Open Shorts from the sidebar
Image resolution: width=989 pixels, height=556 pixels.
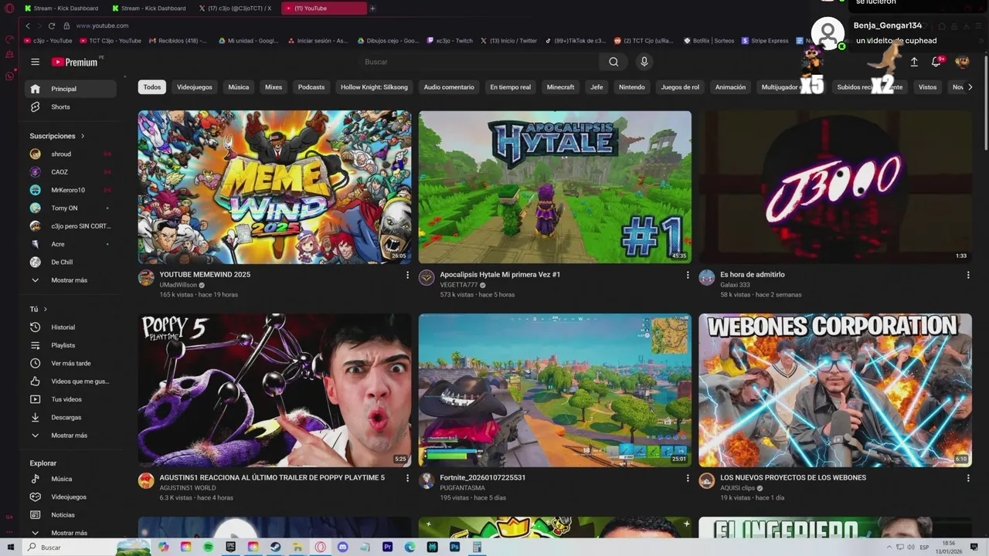70,107
